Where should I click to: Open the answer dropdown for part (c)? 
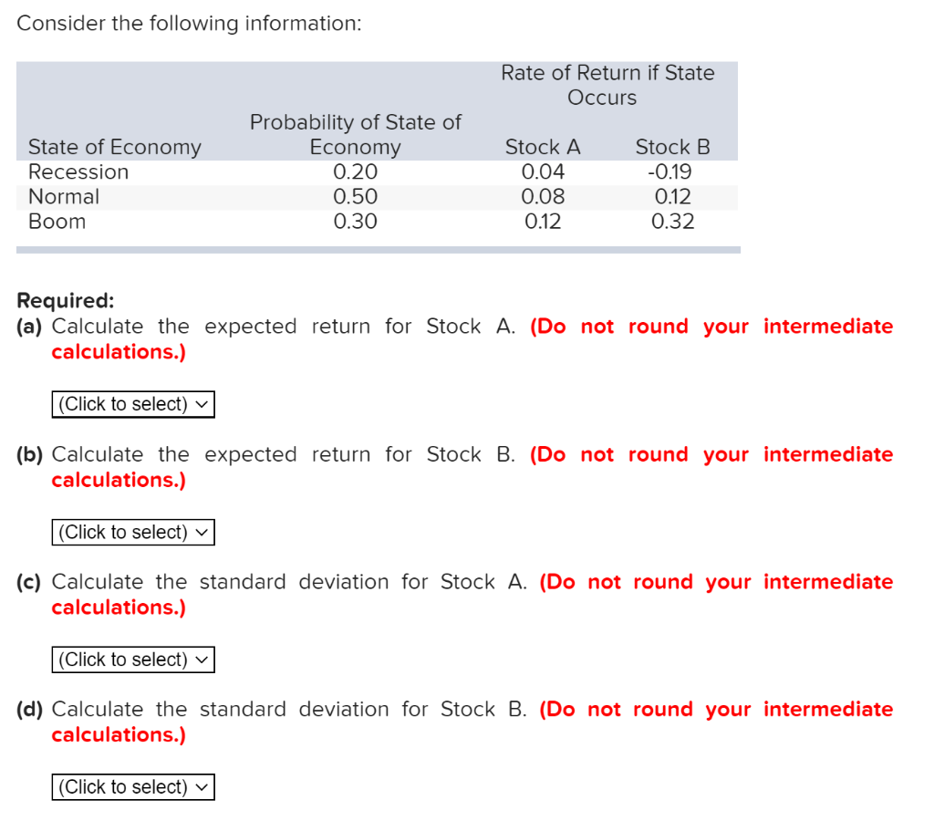click(132, 659)
